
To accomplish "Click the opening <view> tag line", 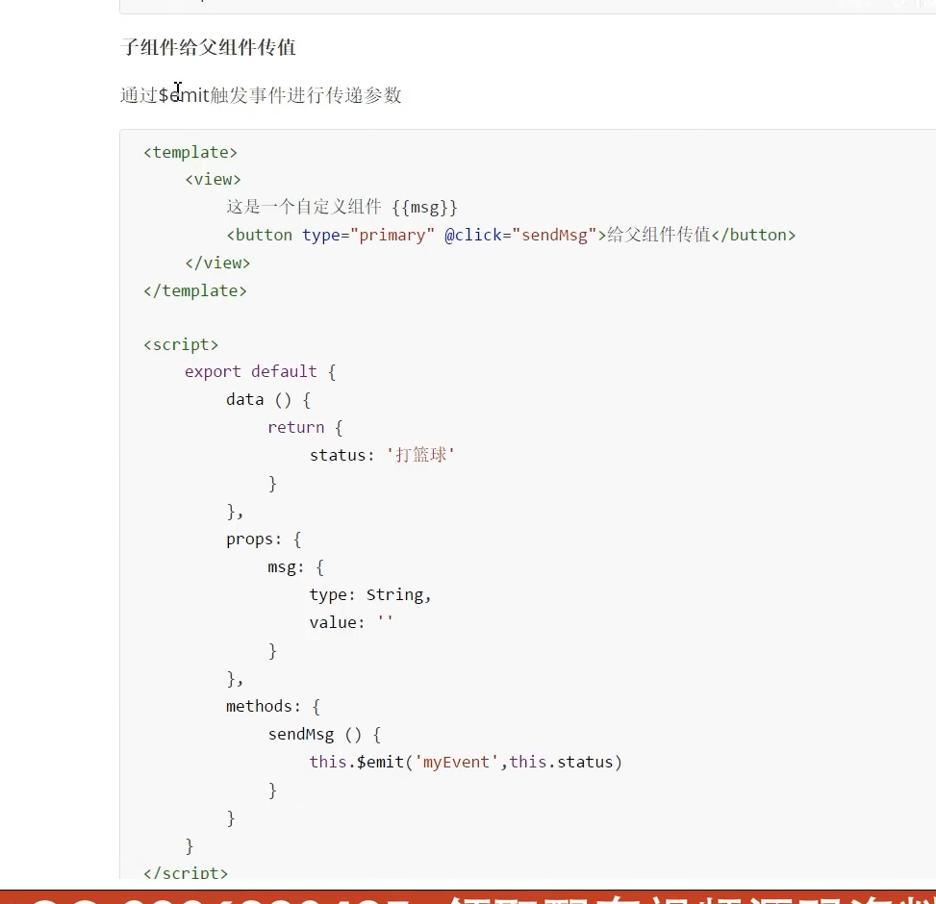I will 213,179.
